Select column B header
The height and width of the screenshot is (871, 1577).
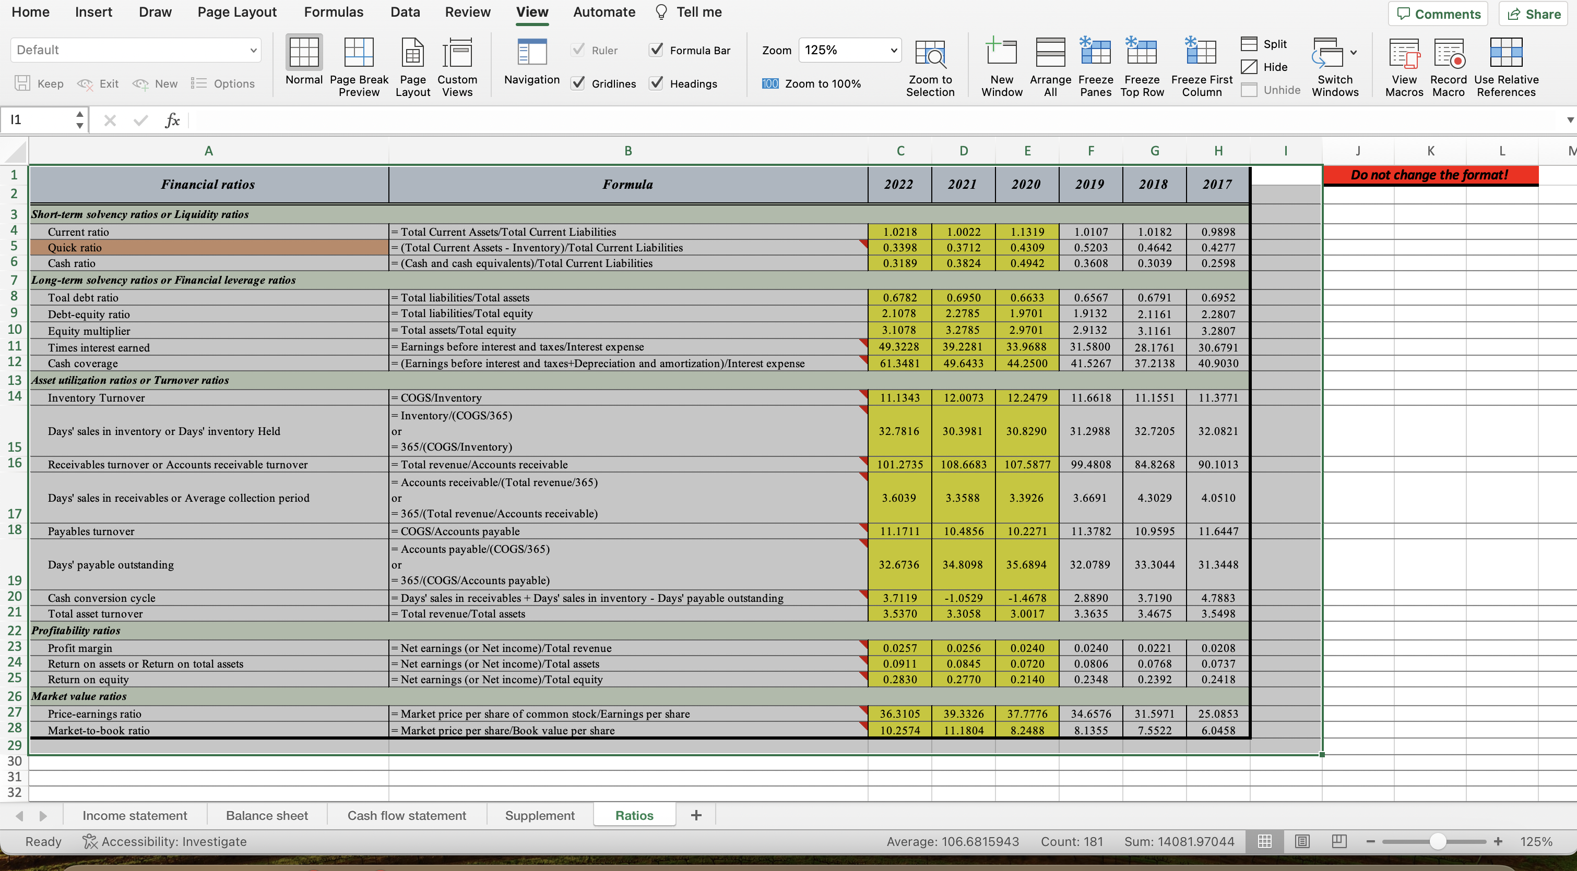tap(628, 150)
